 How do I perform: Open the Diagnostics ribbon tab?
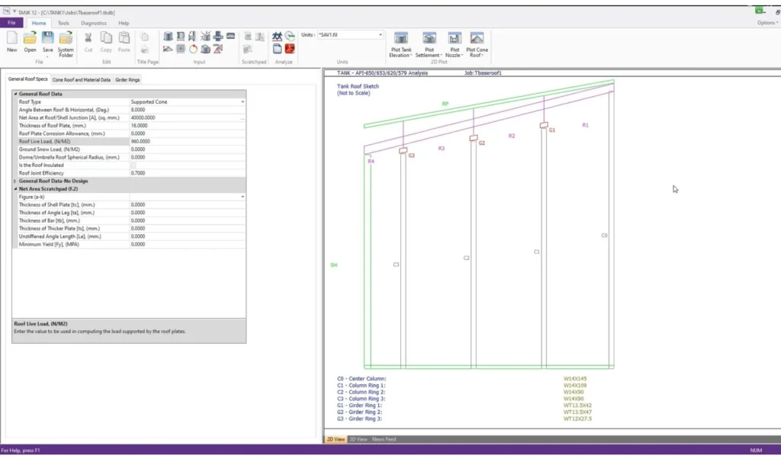click(94, 23)
